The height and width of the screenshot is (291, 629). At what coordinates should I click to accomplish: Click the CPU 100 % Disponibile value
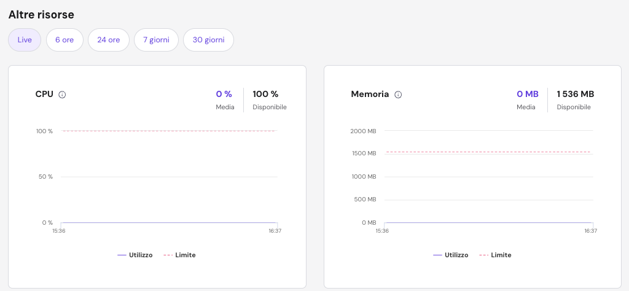click(265, 94)
